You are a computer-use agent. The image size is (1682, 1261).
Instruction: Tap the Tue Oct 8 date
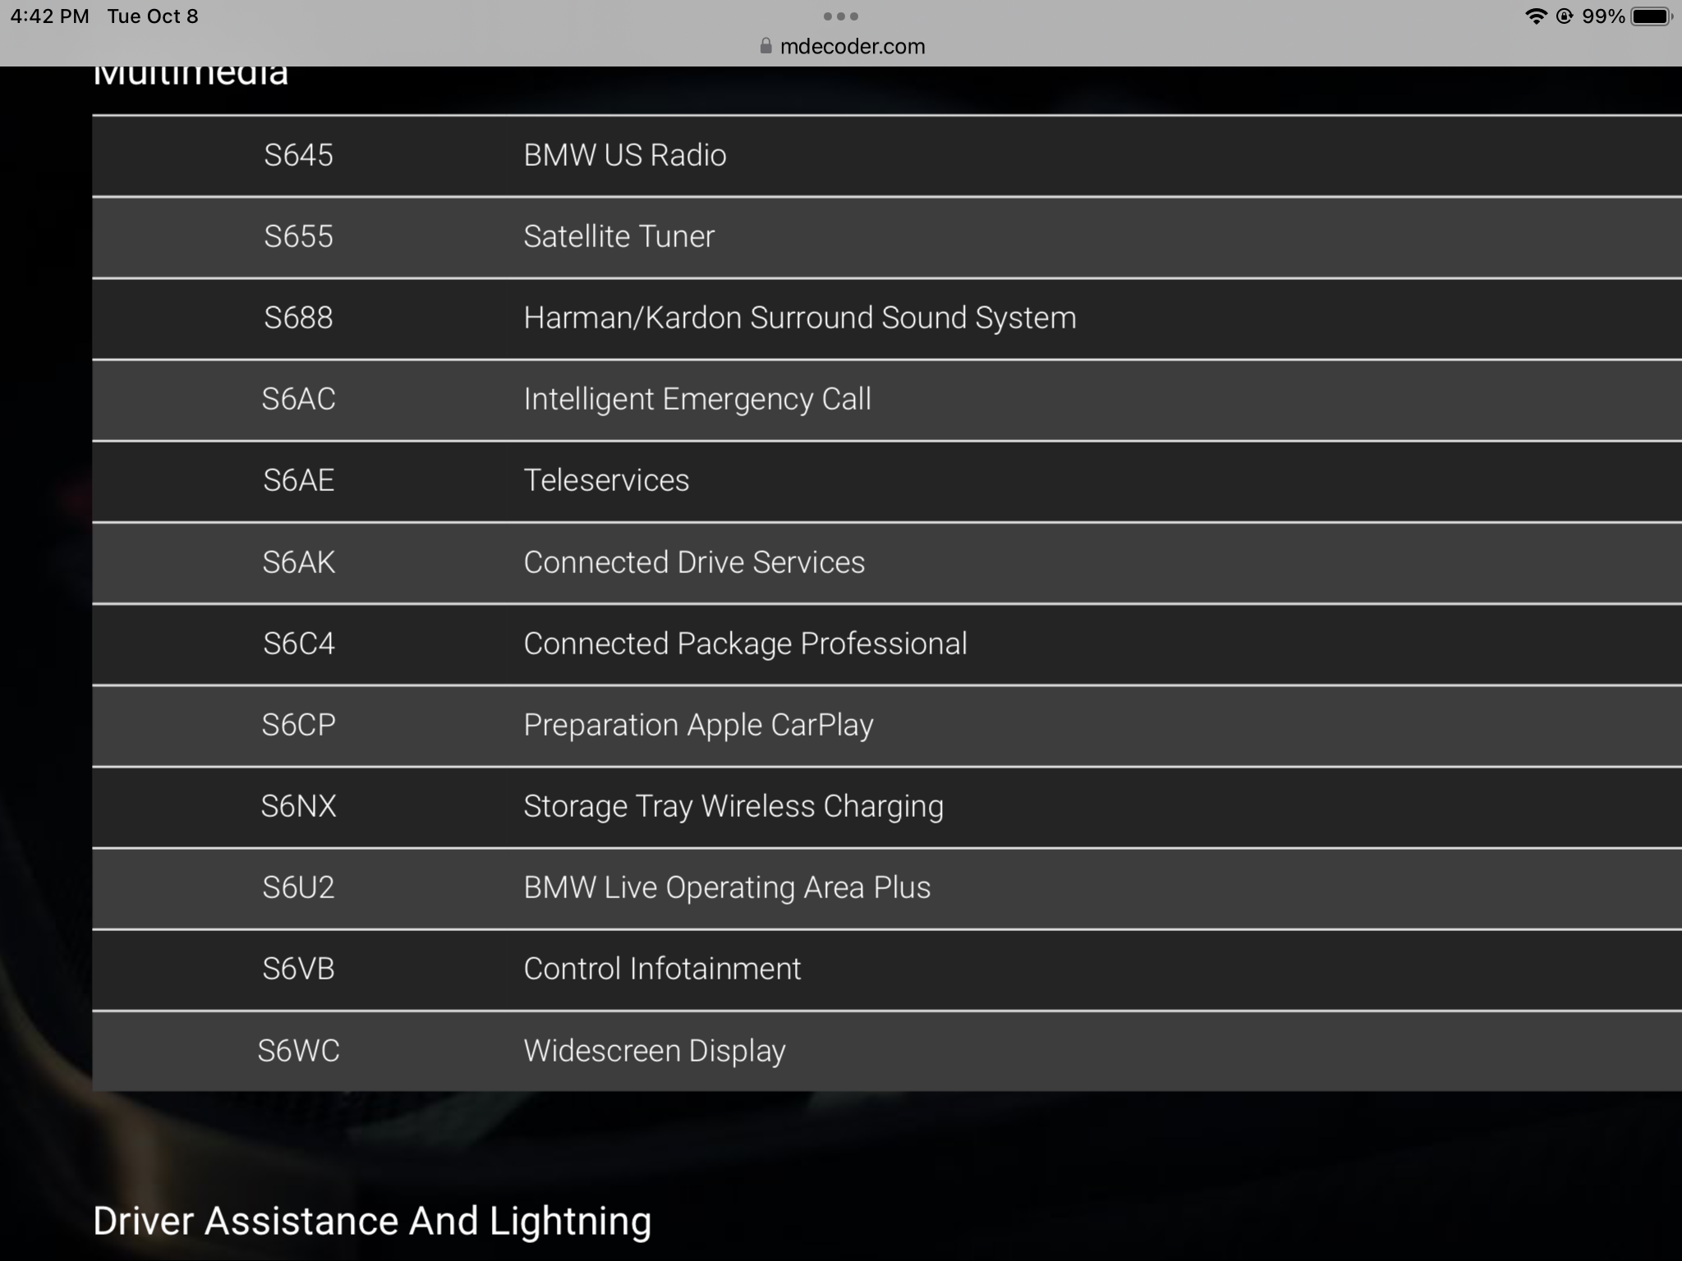(x=153, y=16)
